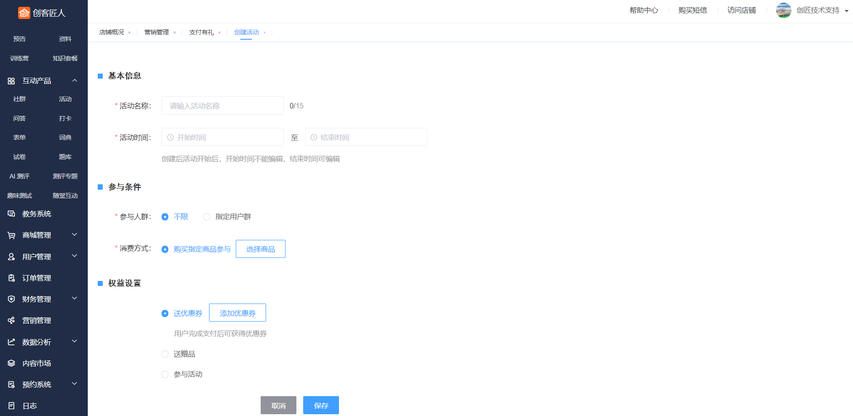Image resolution: width=853 pixels, height=416 pixels.
Task: Click the 商城管理 shopping cart icon
Action: coord(11,235)
